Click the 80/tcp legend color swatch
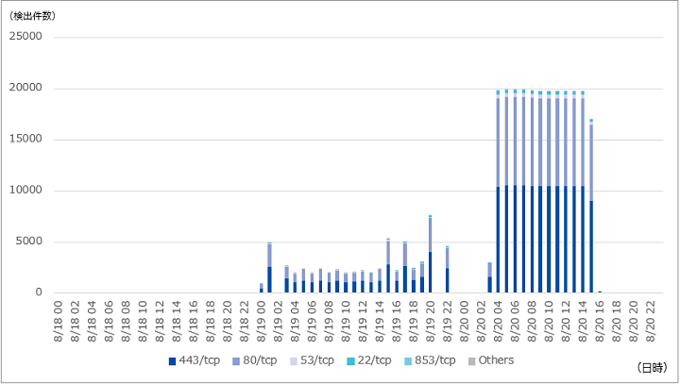This screenshot has height=384, width=680. (x=236, y=361)
